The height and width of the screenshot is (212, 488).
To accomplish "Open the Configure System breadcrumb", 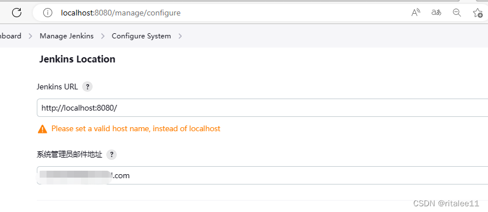I will coord(141,36).
